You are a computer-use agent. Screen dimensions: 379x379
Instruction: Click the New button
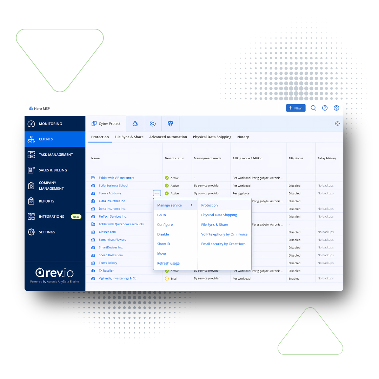[295, 108]
